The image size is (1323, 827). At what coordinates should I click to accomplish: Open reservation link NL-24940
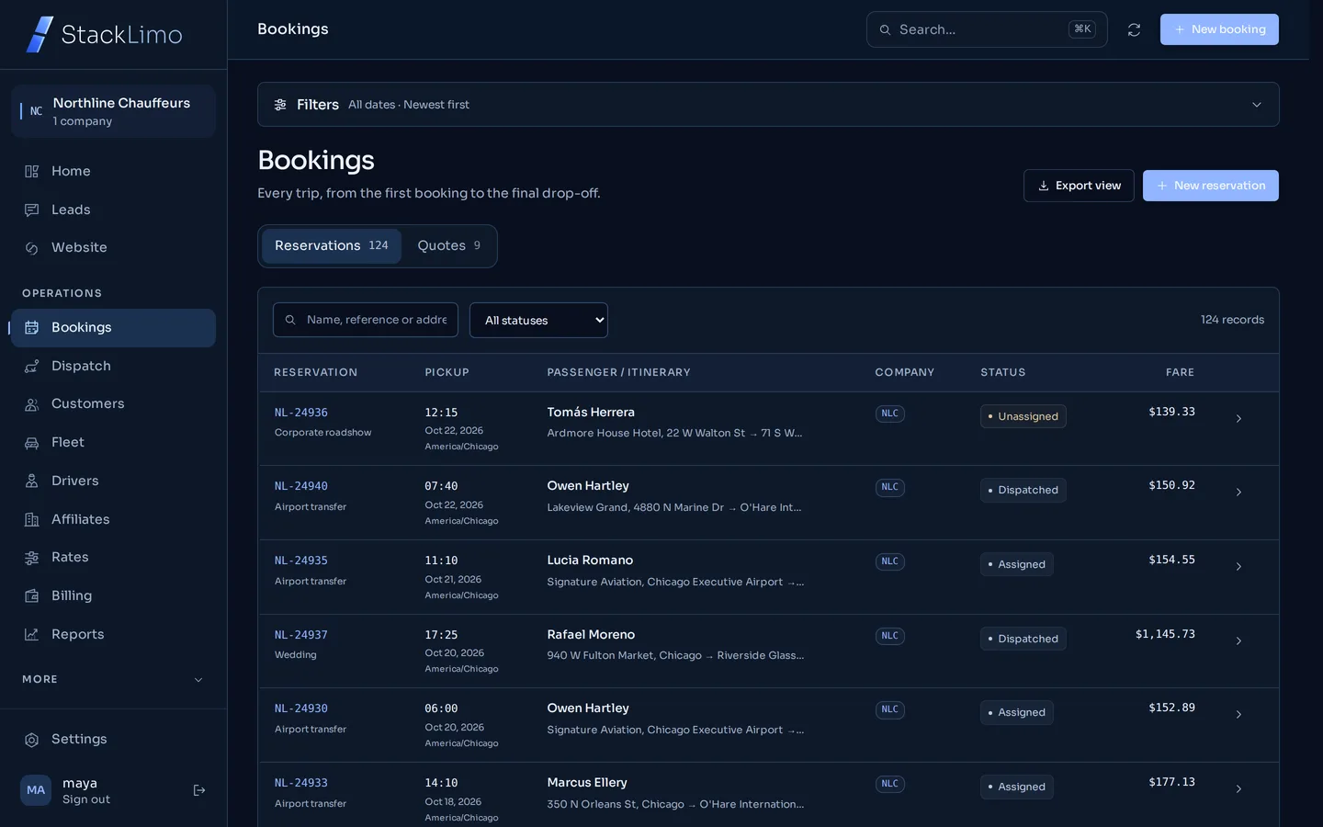[x=301, y=486]
